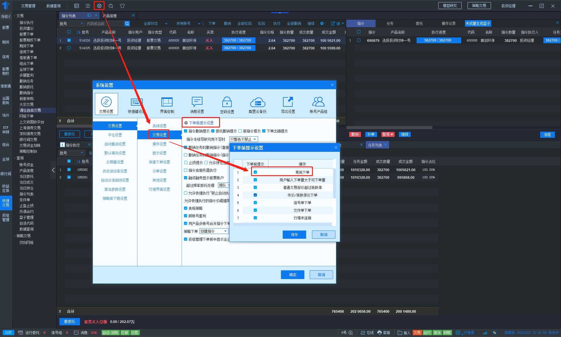Viewport: 561px width, 337px height.
Task: Click signal strength bars icon in status bar
Action: (485, 333)
